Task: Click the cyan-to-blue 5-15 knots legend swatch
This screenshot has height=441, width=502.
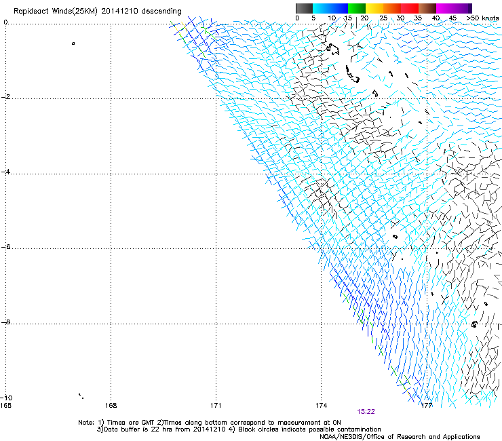Action: (x=330, y=8)
